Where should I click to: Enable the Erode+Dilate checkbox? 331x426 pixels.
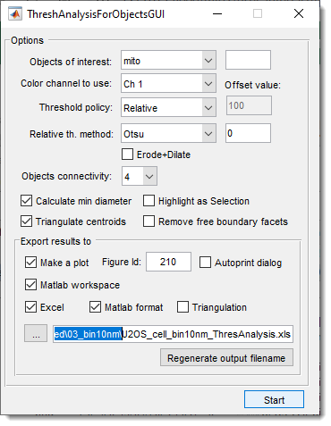click(x=127, y=155)
